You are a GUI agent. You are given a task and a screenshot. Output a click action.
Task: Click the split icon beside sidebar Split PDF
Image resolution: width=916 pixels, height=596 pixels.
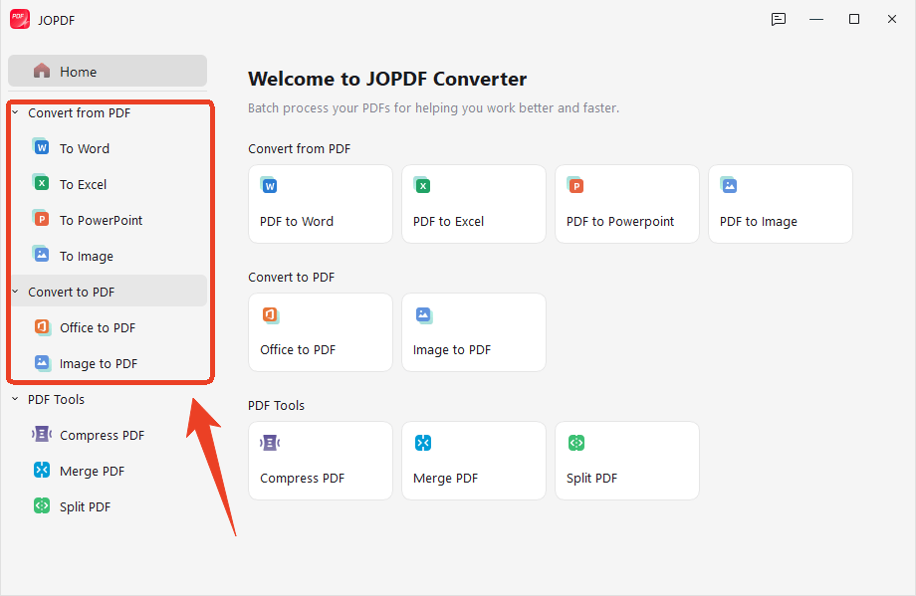coord(42,505)
